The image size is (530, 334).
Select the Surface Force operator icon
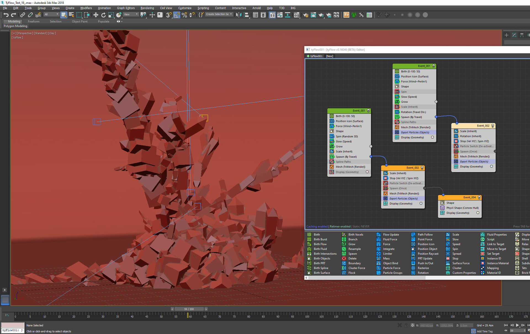(x=448, y=263)
